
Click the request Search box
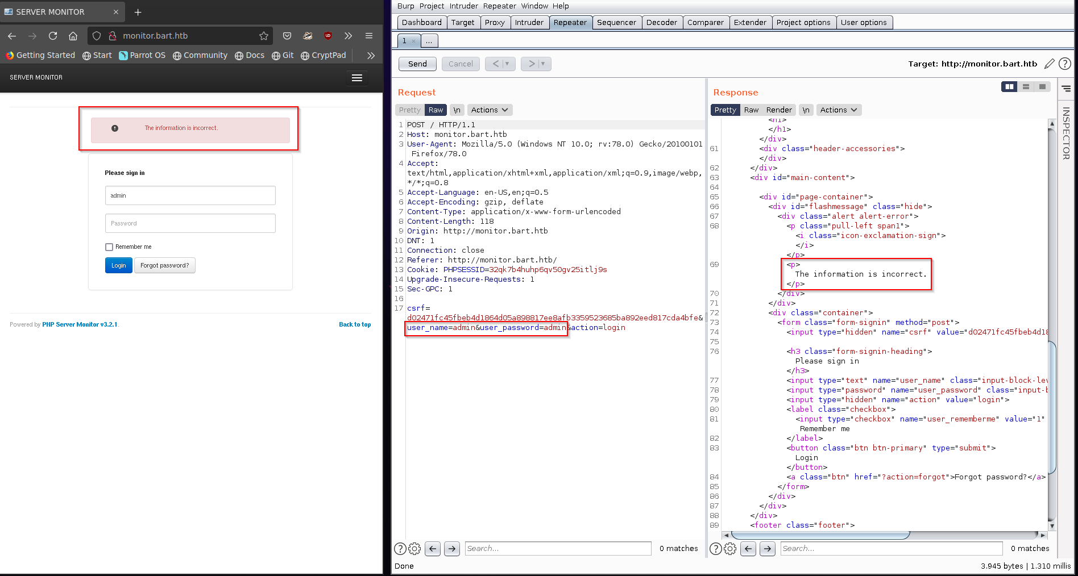click(558, 549)
